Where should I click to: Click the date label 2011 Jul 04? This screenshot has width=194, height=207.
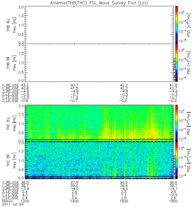13,204
